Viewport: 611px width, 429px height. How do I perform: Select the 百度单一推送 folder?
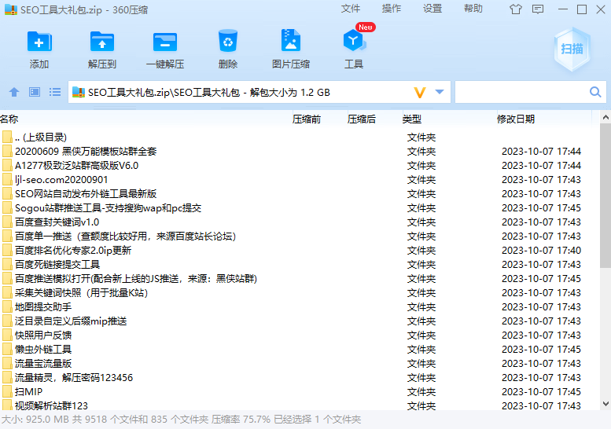pos(300,236)
